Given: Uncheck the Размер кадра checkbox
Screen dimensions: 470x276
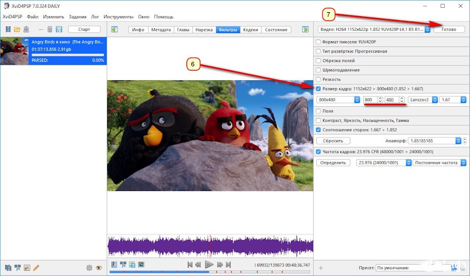Looking at the screenshot, I should click(319, 89).
